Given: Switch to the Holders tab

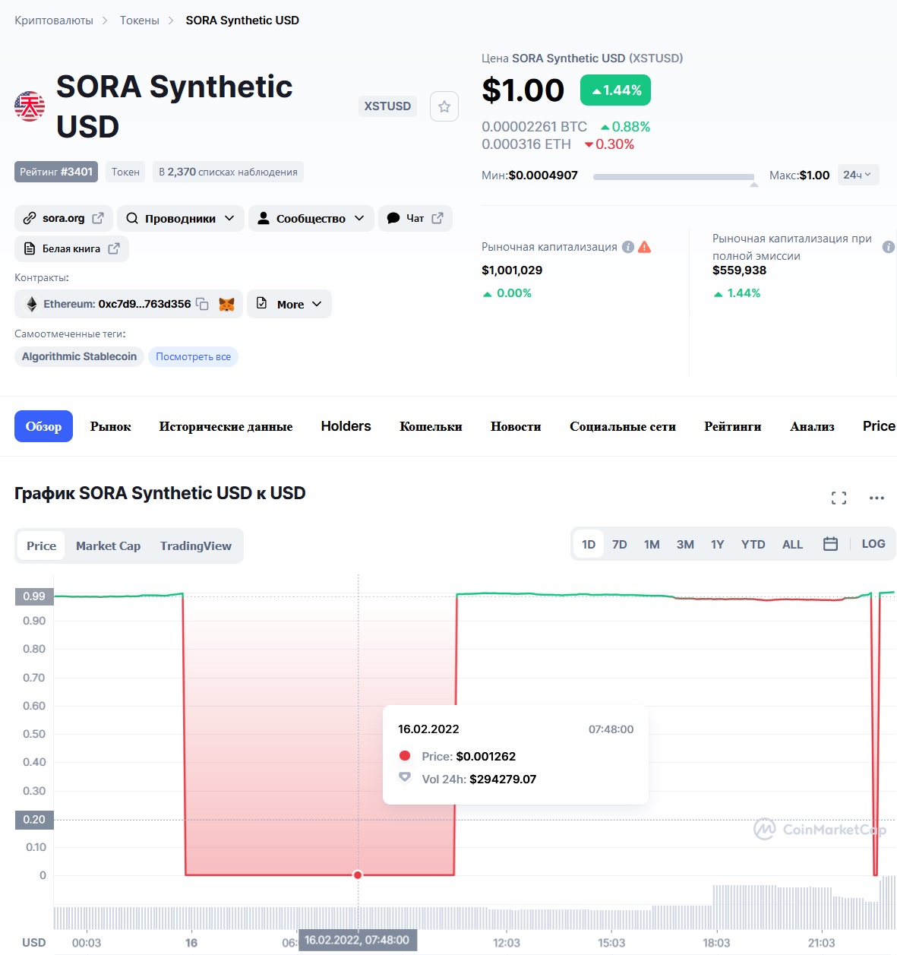Looking at the screenshot, I should (x=346, y=426).
